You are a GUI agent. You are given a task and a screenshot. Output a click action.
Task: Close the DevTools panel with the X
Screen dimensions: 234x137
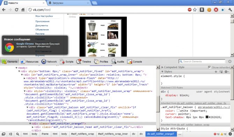[230, 61]
